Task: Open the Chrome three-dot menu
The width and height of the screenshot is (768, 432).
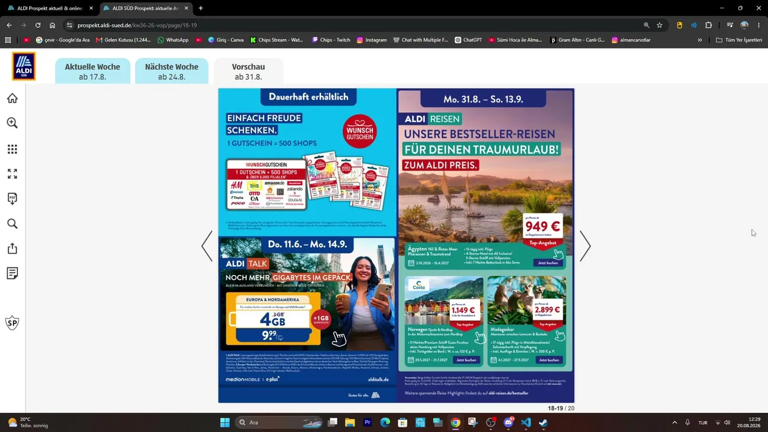Action: (x=759, y=25)
